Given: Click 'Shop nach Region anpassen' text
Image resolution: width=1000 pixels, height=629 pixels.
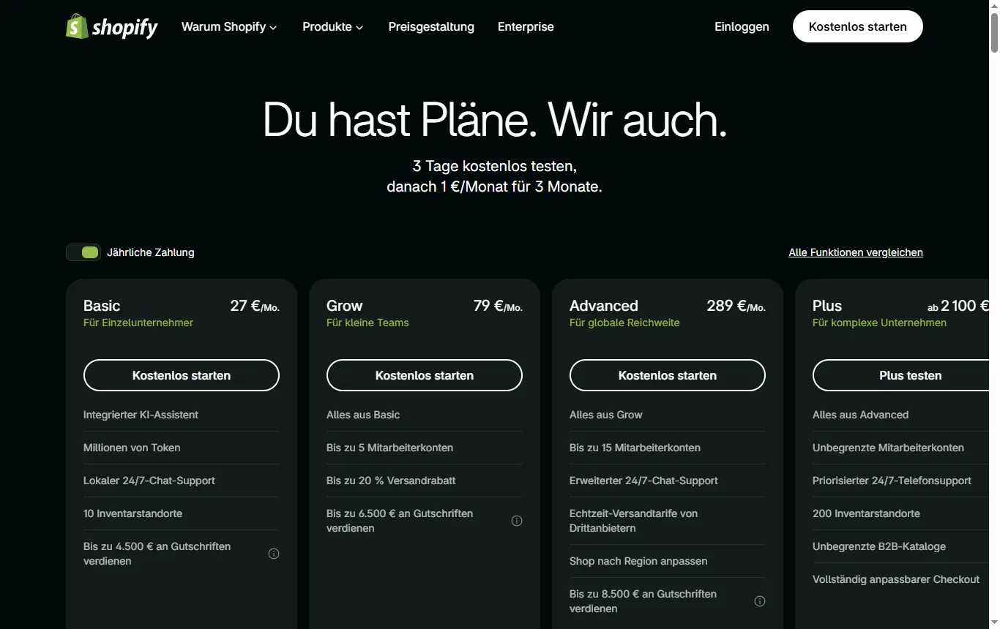Looking at the screenshot, I should click(x=638, y=561).
